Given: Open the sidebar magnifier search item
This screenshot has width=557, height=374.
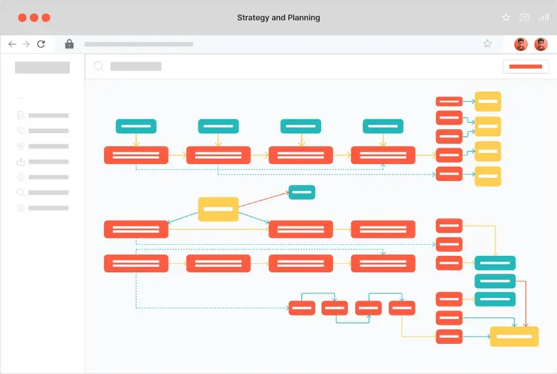Looking at the screenshot, I should (21, 192).
